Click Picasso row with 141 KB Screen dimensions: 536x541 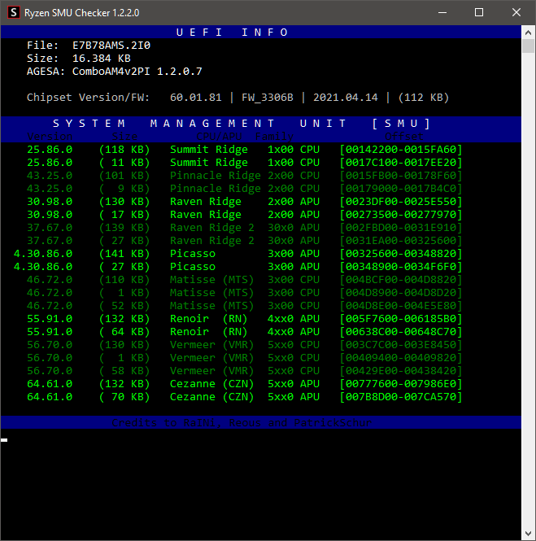tap(237, 254)
